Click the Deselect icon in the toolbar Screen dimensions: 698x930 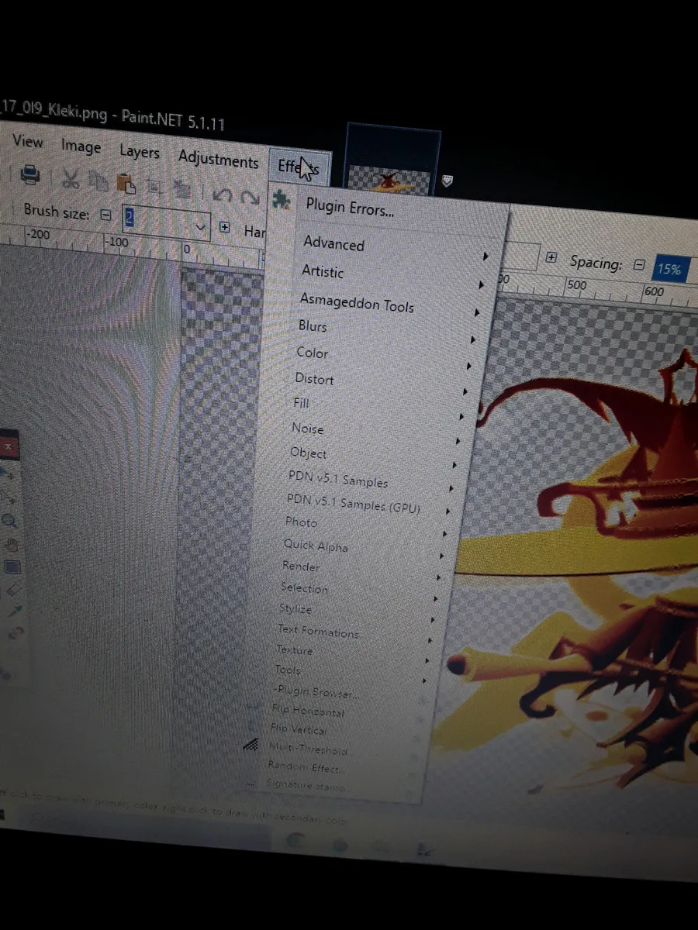pos(181,188)
